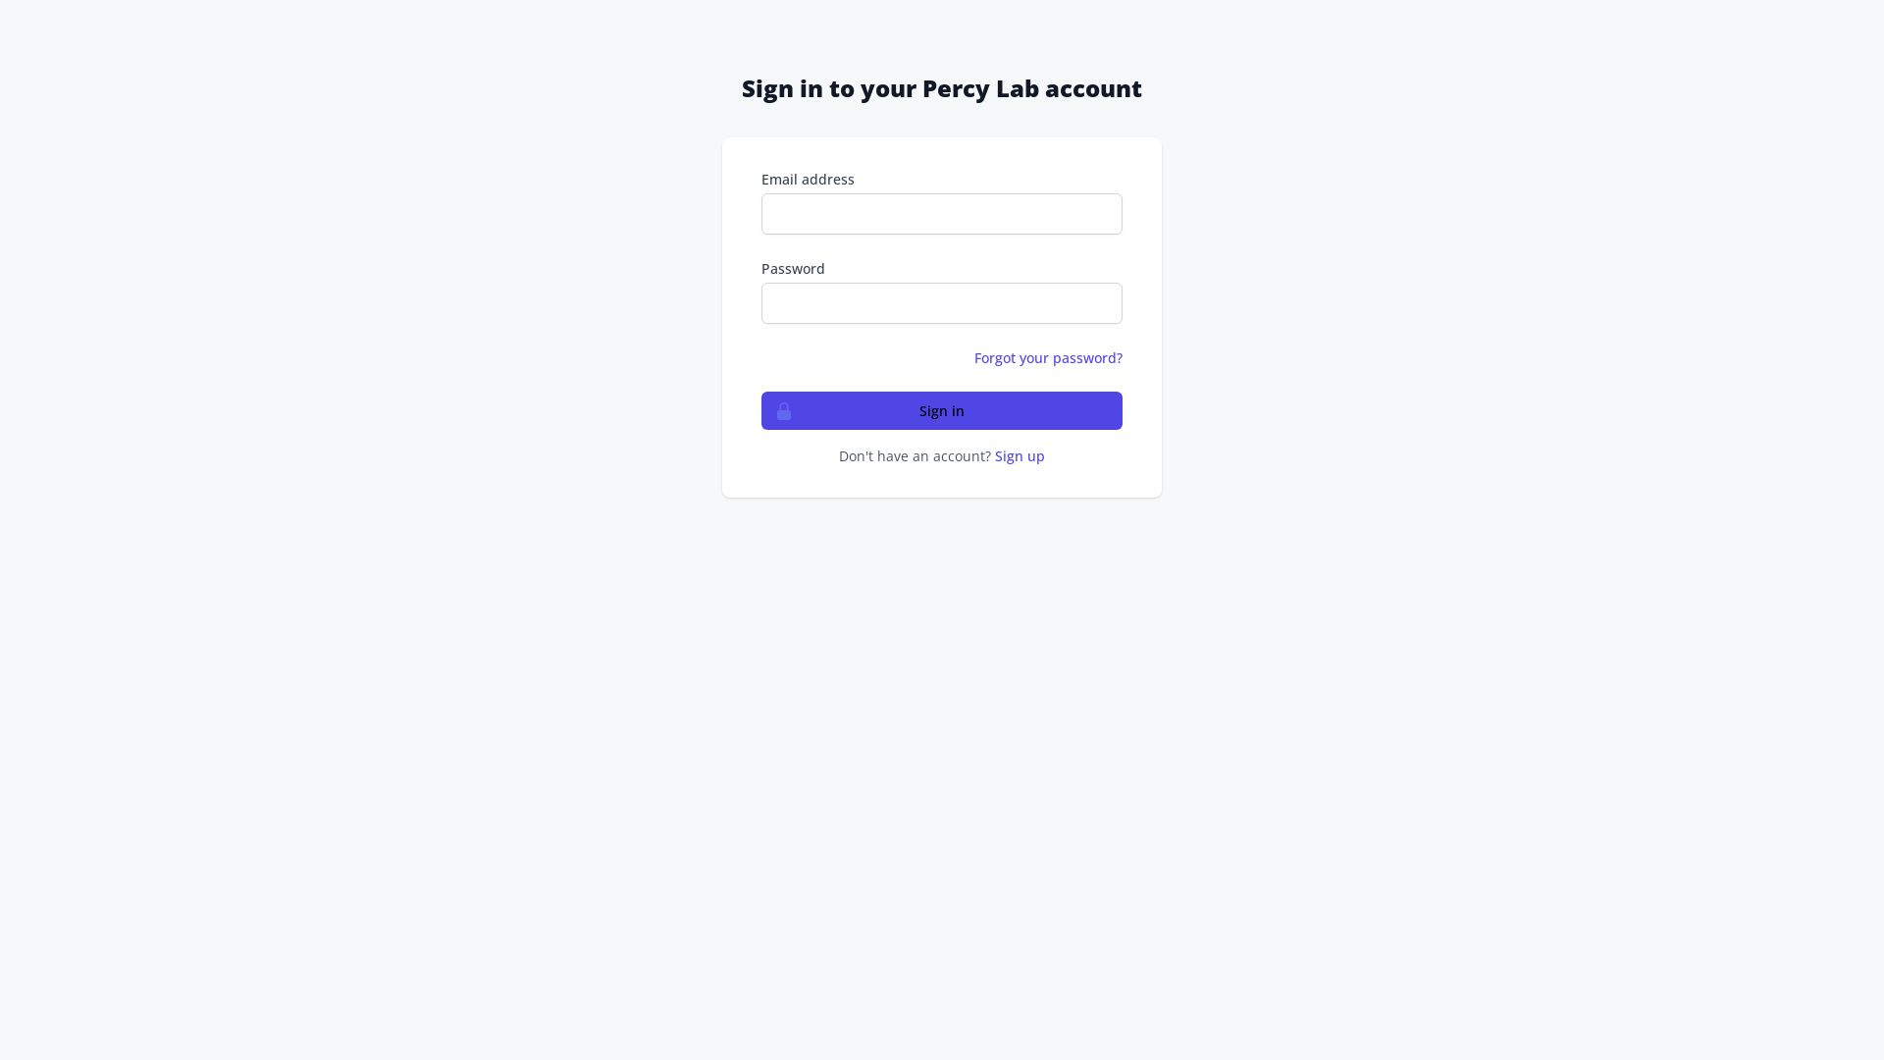
Task: Click Don't have an account text
Action: pos(915,455)
